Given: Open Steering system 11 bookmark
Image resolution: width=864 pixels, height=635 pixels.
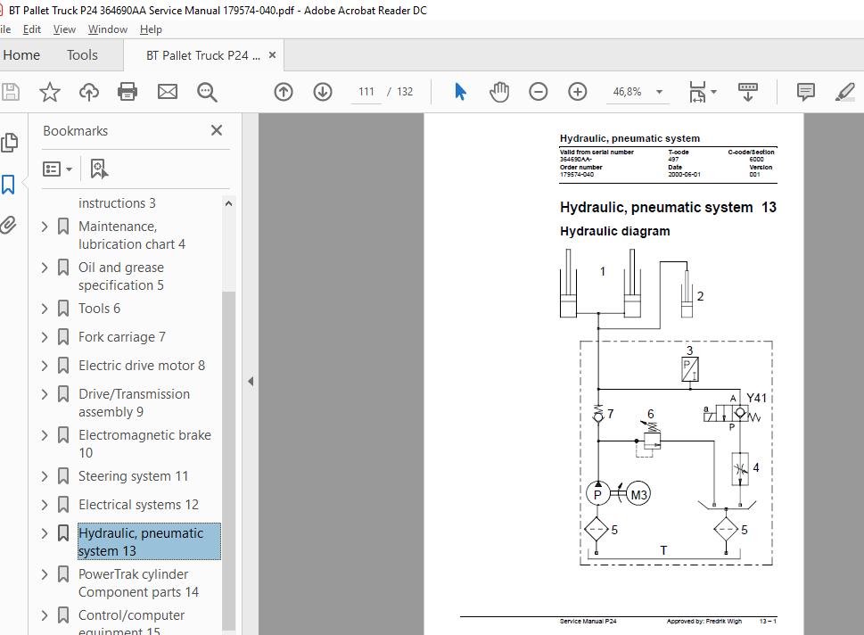Looking at the screenshot, I should point(134,475).
